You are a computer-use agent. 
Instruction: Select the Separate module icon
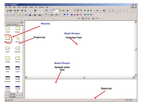click(x=18, y=48)
